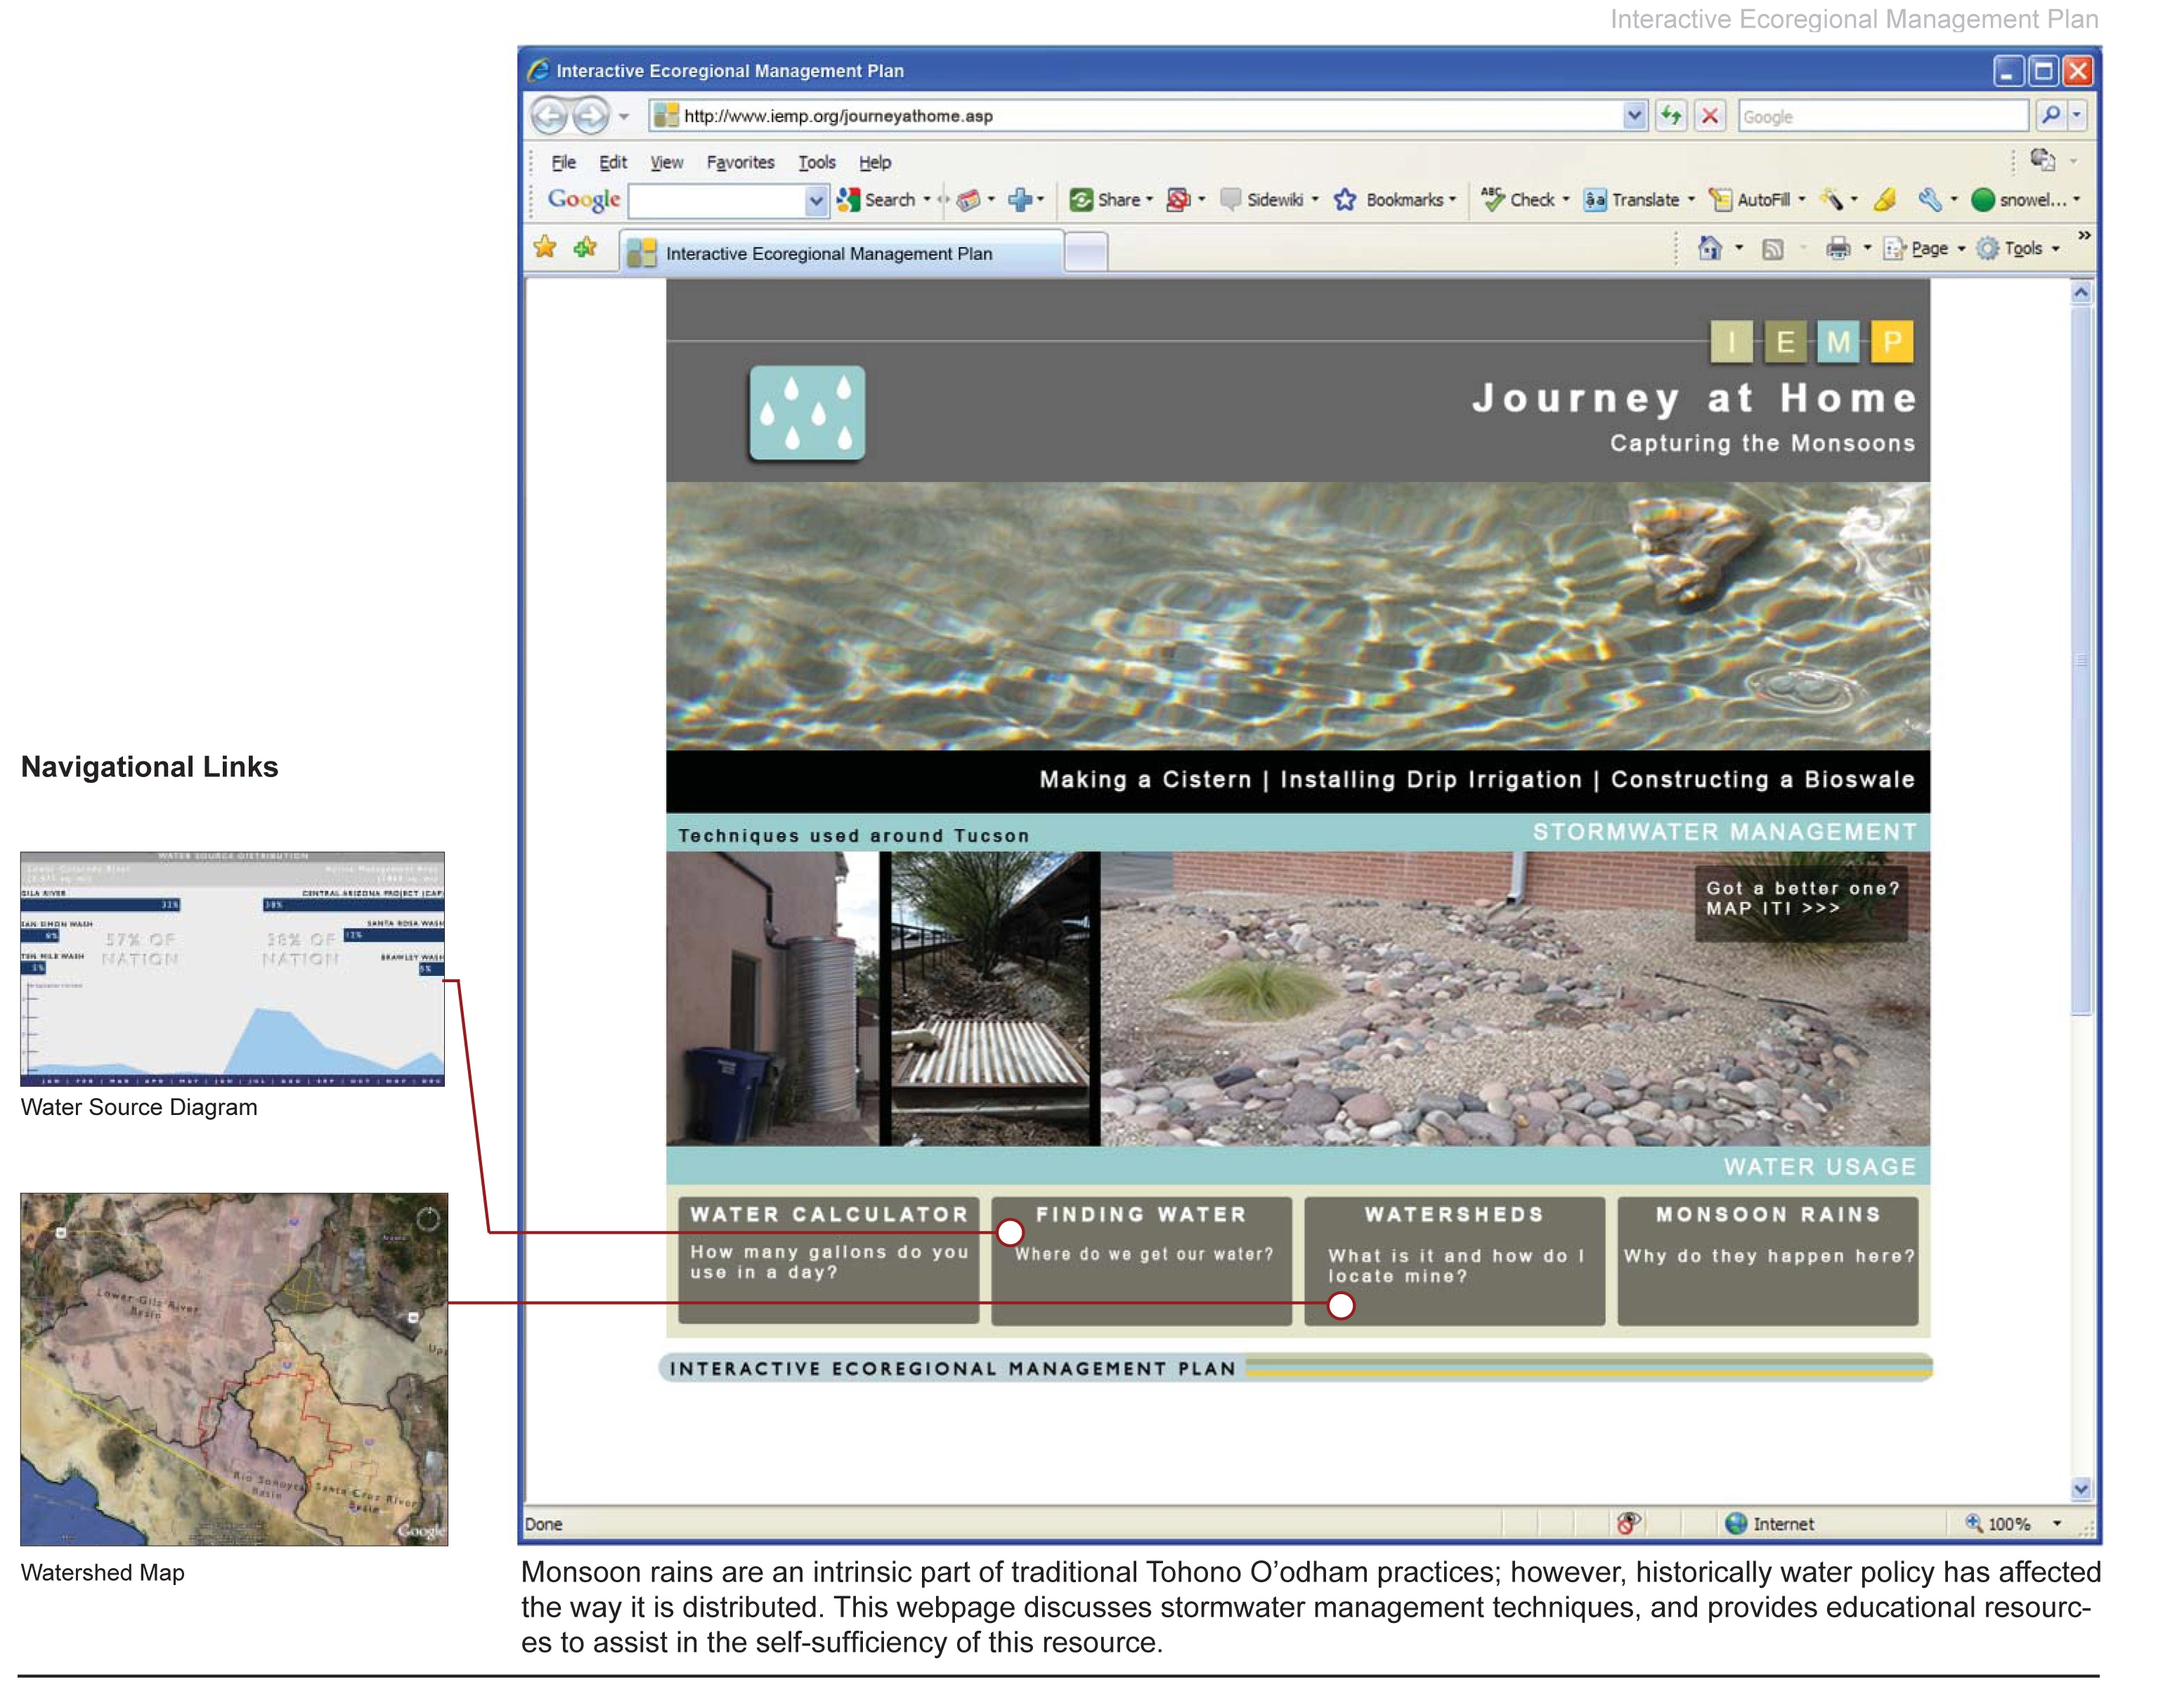Click the Stop loading red X icon

tap(1710, 116)
